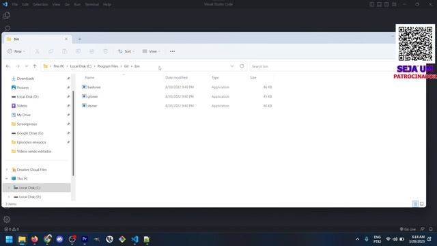Click the Copy icon in File Explorer toolbar
437x246 pixels.
click(x=51, y=51)
